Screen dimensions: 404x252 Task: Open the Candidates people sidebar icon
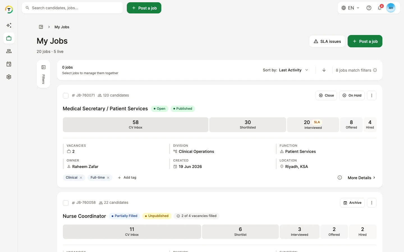[x=9, y=51]
